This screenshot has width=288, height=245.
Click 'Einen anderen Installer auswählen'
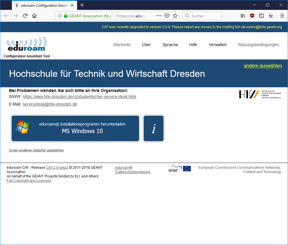36,150
